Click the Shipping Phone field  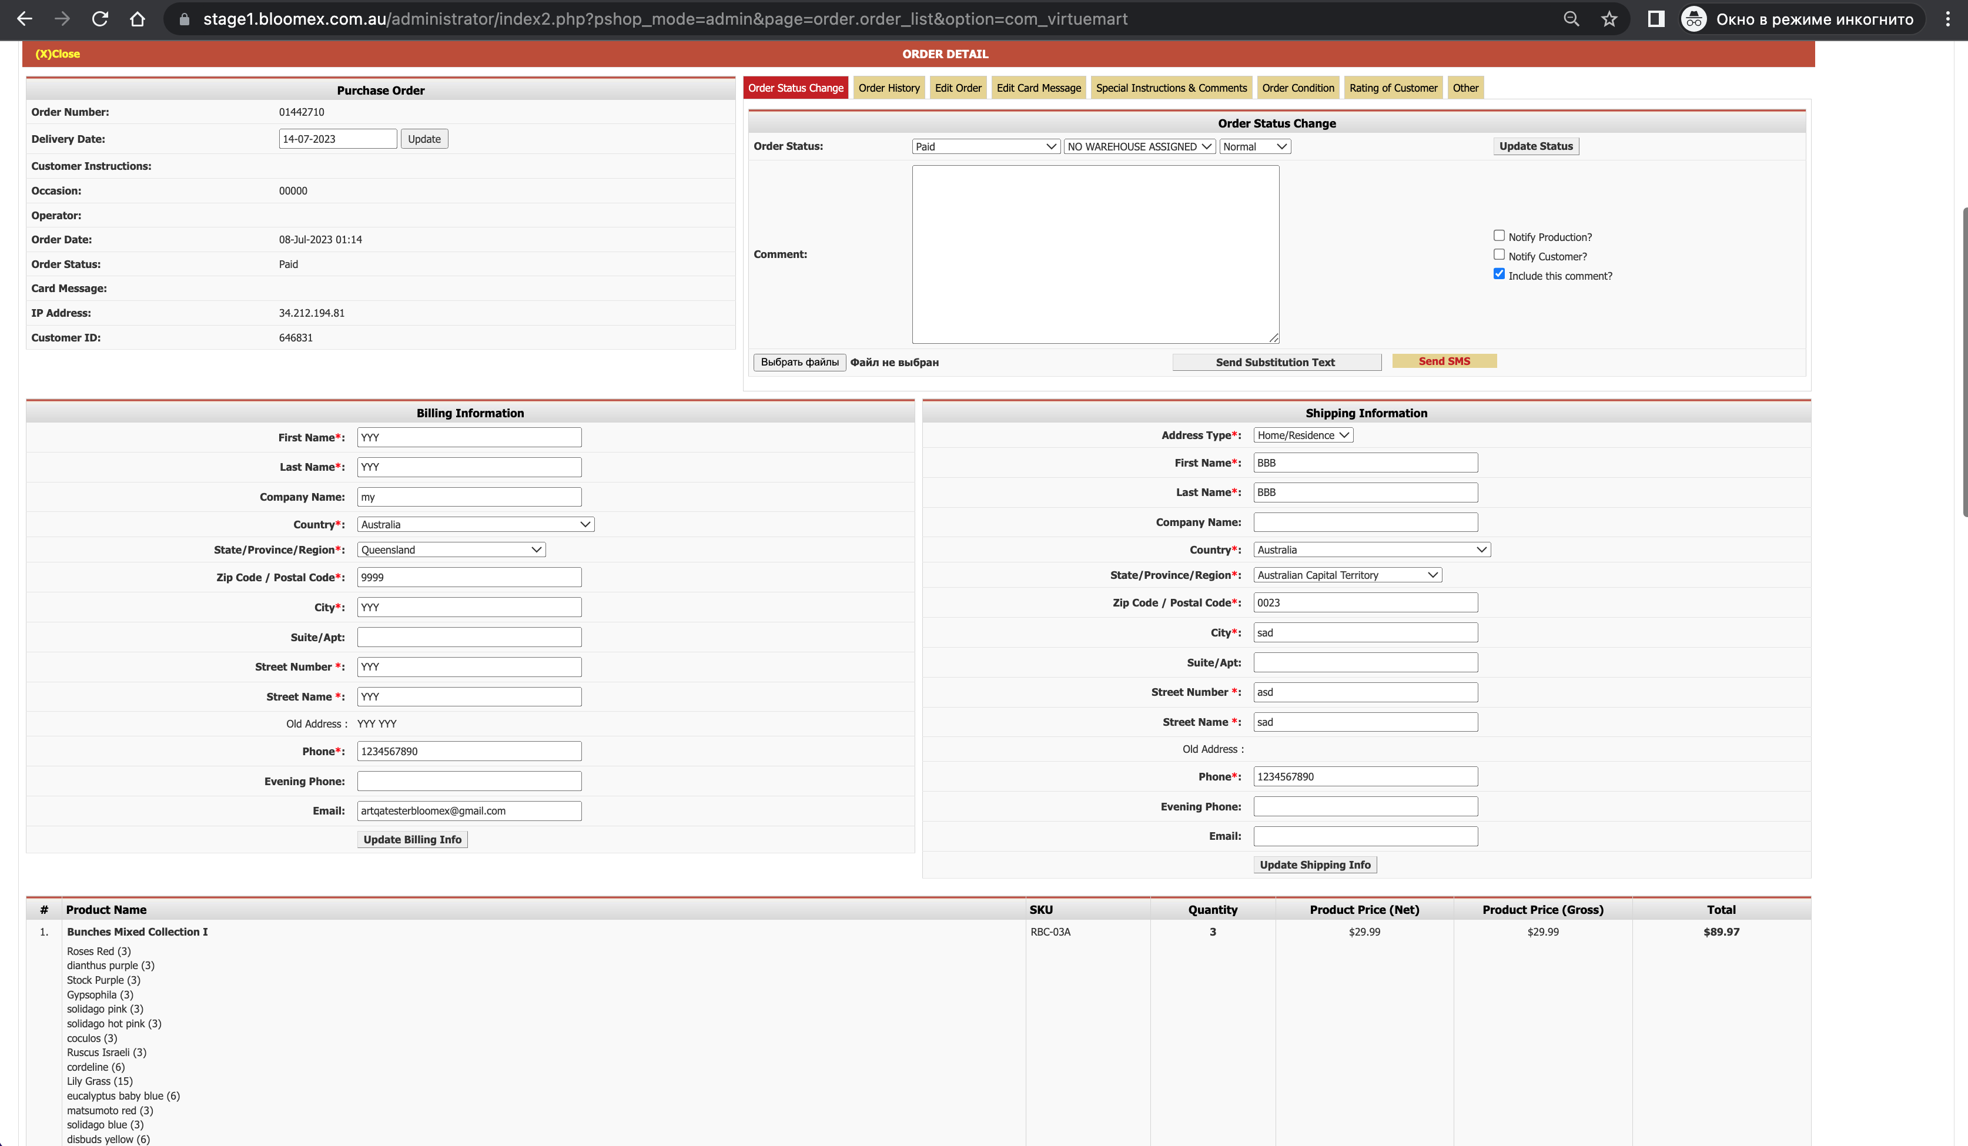1366,777
